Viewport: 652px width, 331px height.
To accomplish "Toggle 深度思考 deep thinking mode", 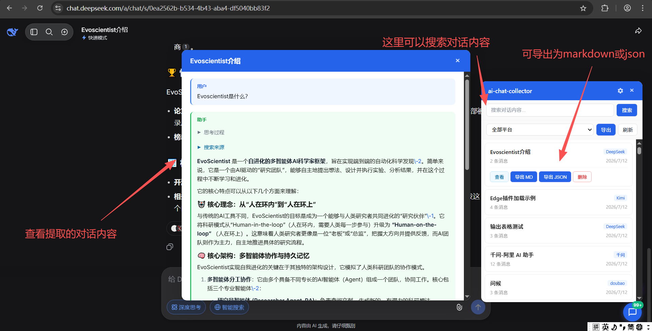I will (186, 307).
